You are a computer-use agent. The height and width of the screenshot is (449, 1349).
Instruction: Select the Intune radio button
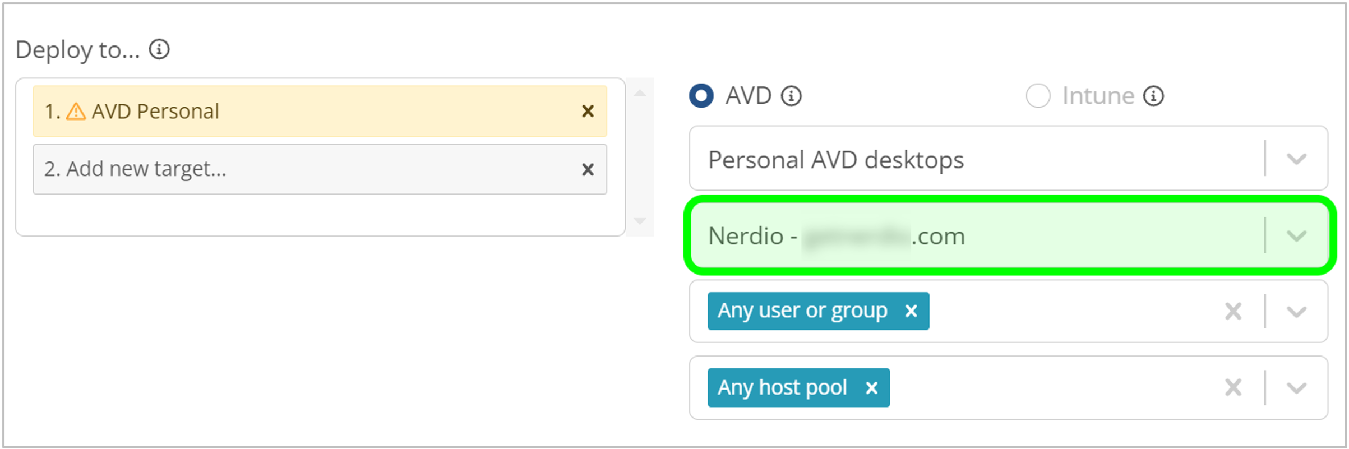(x=1038, y=96)
